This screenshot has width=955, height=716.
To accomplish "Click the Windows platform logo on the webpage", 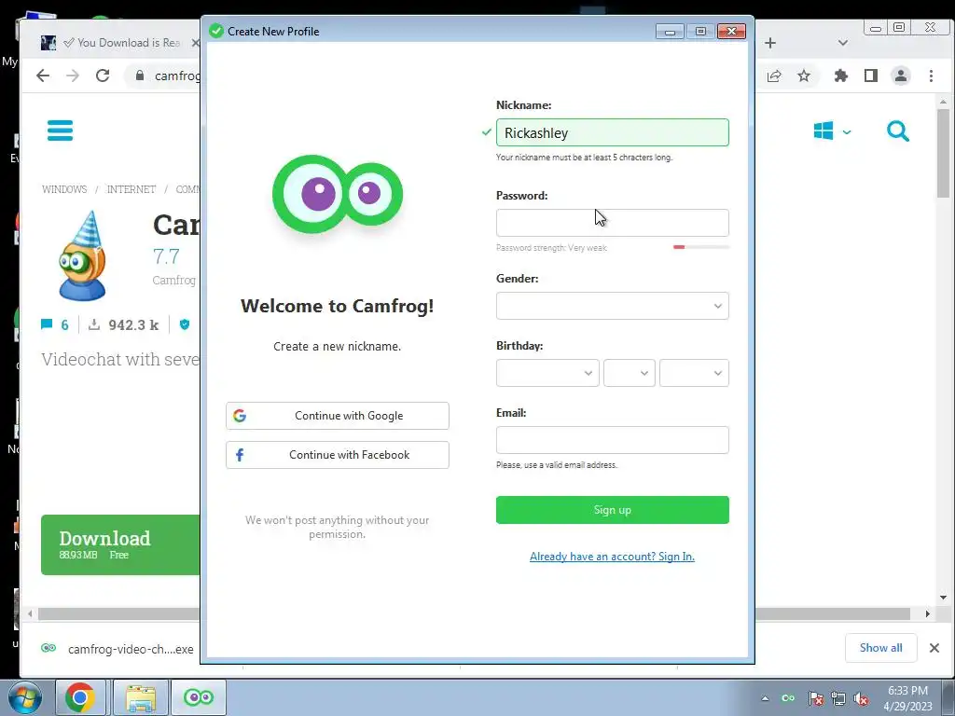I will 823,131.
